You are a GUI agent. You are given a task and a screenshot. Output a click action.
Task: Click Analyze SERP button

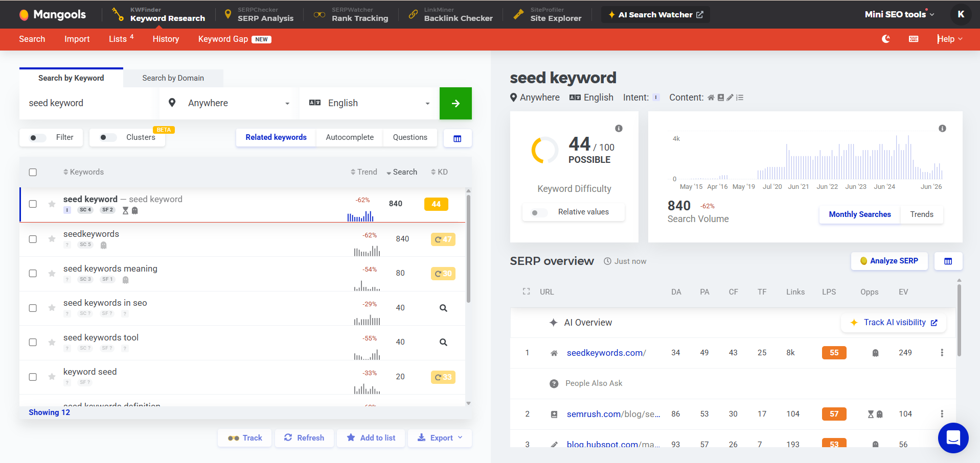890,261
